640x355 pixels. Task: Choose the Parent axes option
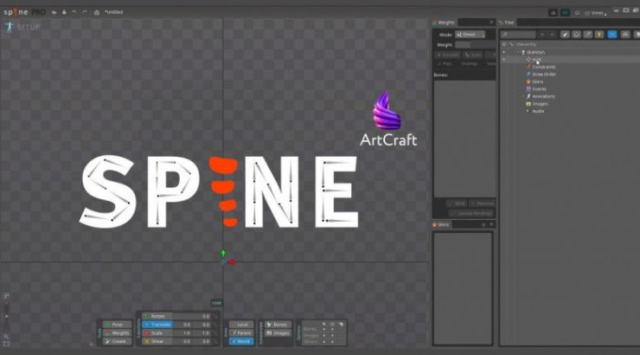[241, 333]
